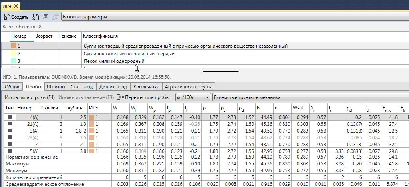Screen dimensions: 409x187
Task: Expand the Глинистые грунты + механика dropdown
Action: (x=311, y=97)
